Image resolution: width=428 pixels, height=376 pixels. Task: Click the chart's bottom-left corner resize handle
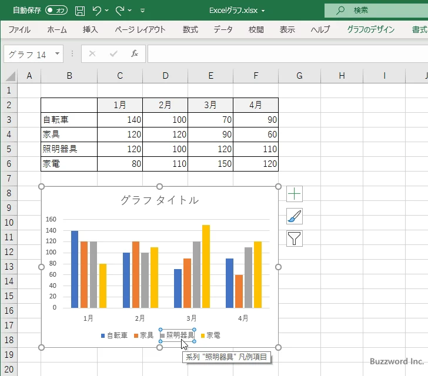tap(42, 347)
